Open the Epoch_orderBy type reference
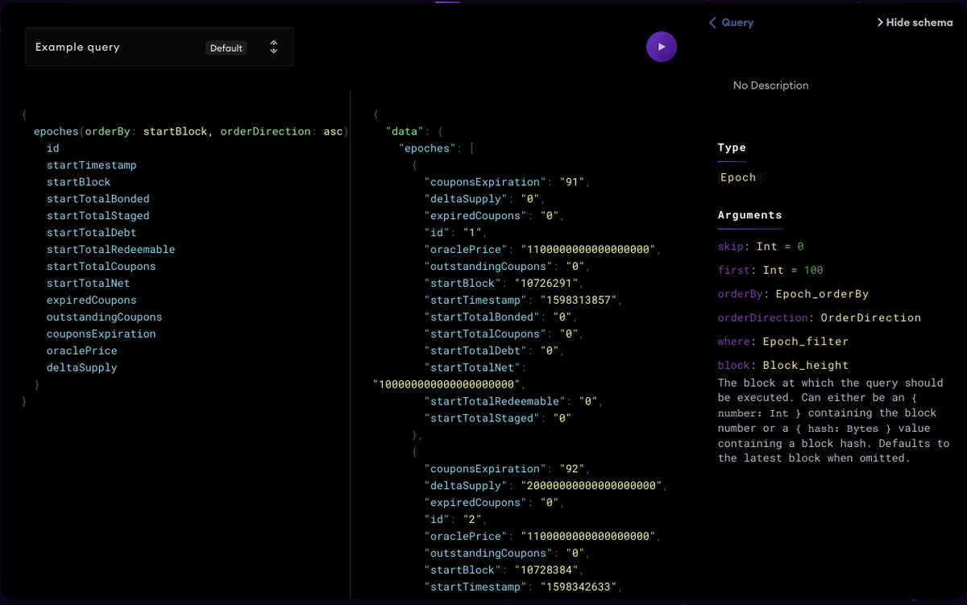 (820, 293)
